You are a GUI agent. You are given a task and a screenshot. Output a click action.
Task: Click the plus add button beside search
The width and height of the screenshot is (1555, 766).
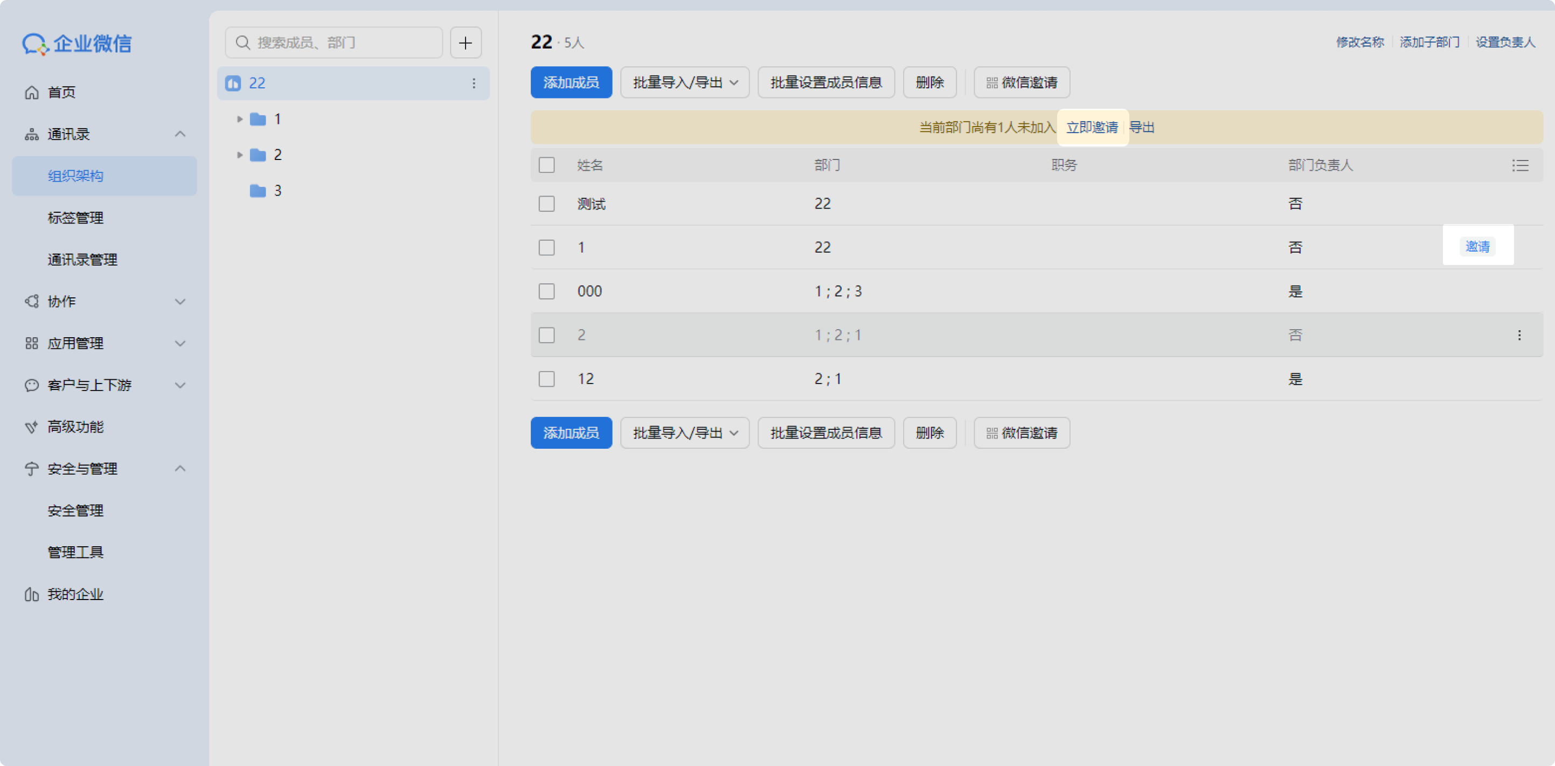click(466, 42)
